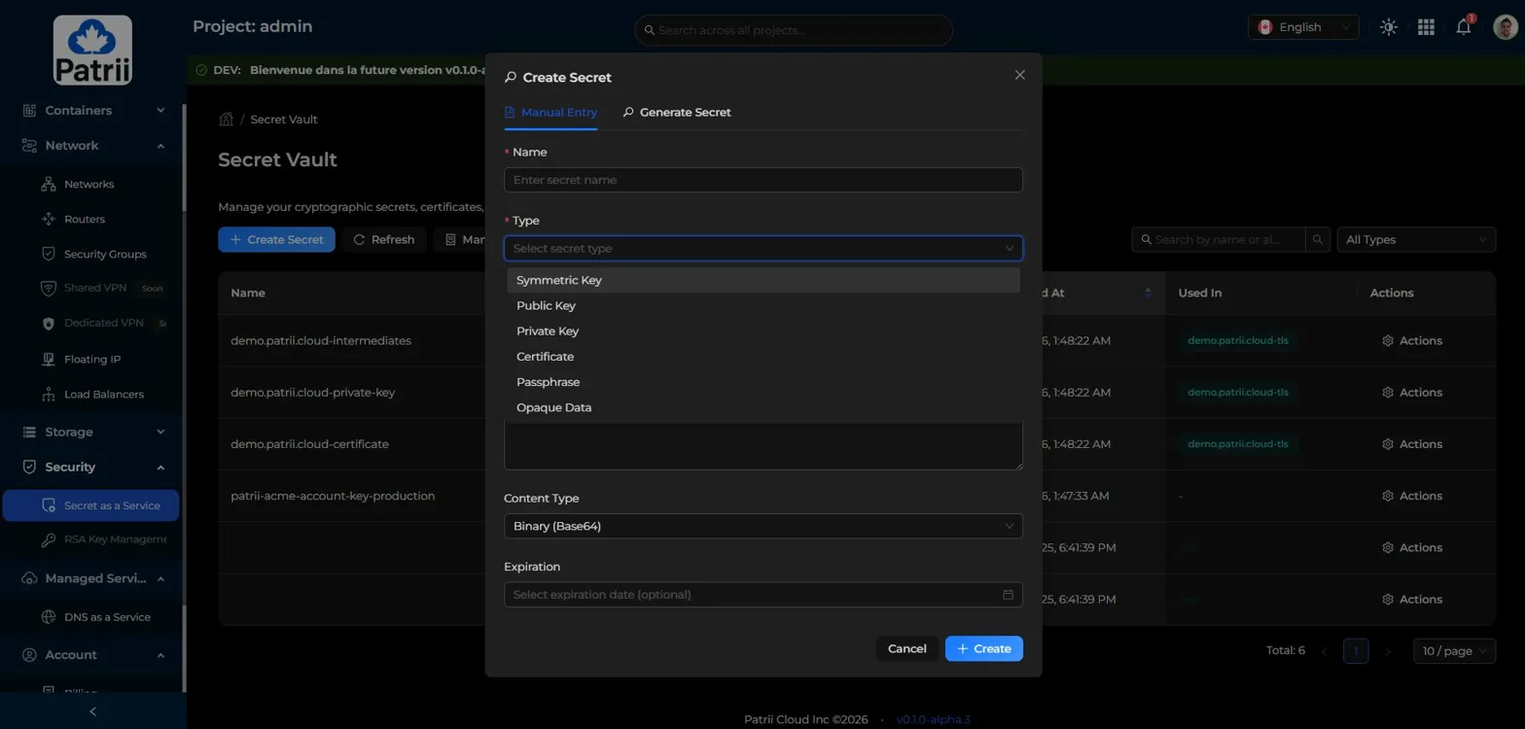Click the v0.1.0-alpha.3 footer link
Image resolution: width=1525 pixels, height=729 pixels.
pos(933,719)
